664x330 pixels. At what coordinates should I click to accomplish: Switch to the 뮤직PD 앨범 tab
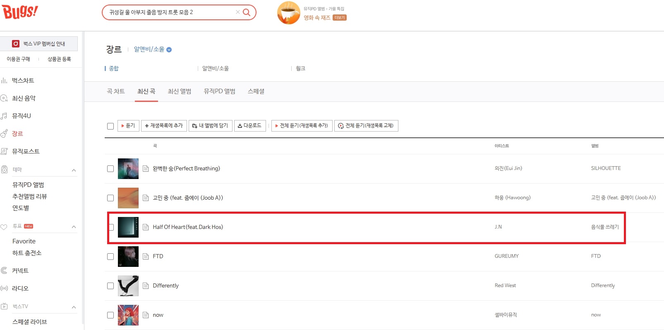coord(220,92)
